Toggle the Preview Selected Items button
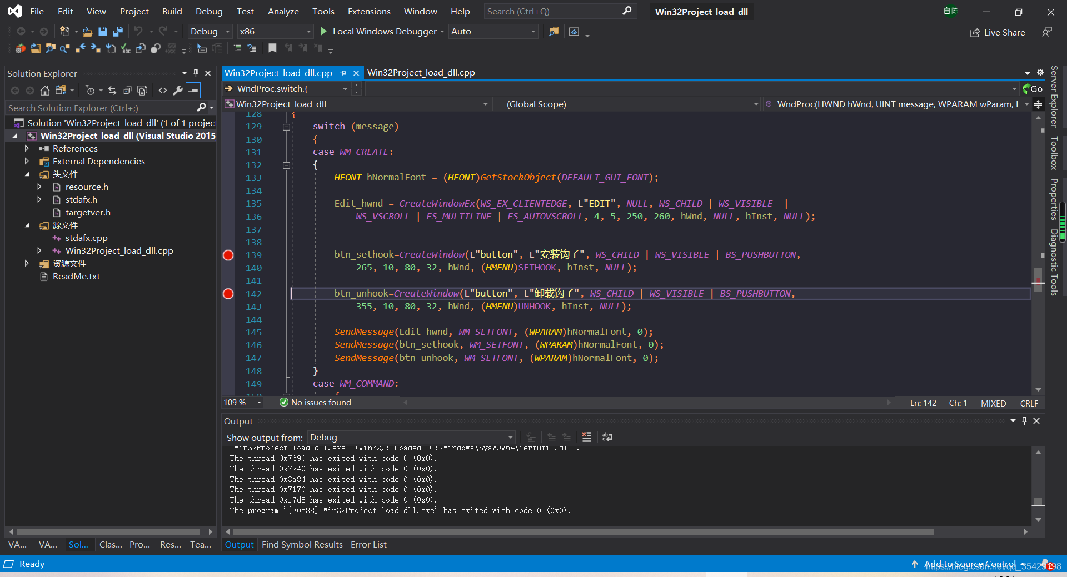 [193, 90]
